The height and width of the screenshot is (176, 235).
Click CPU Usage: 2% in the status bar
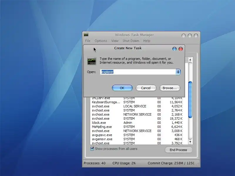(x=124, y=163)
